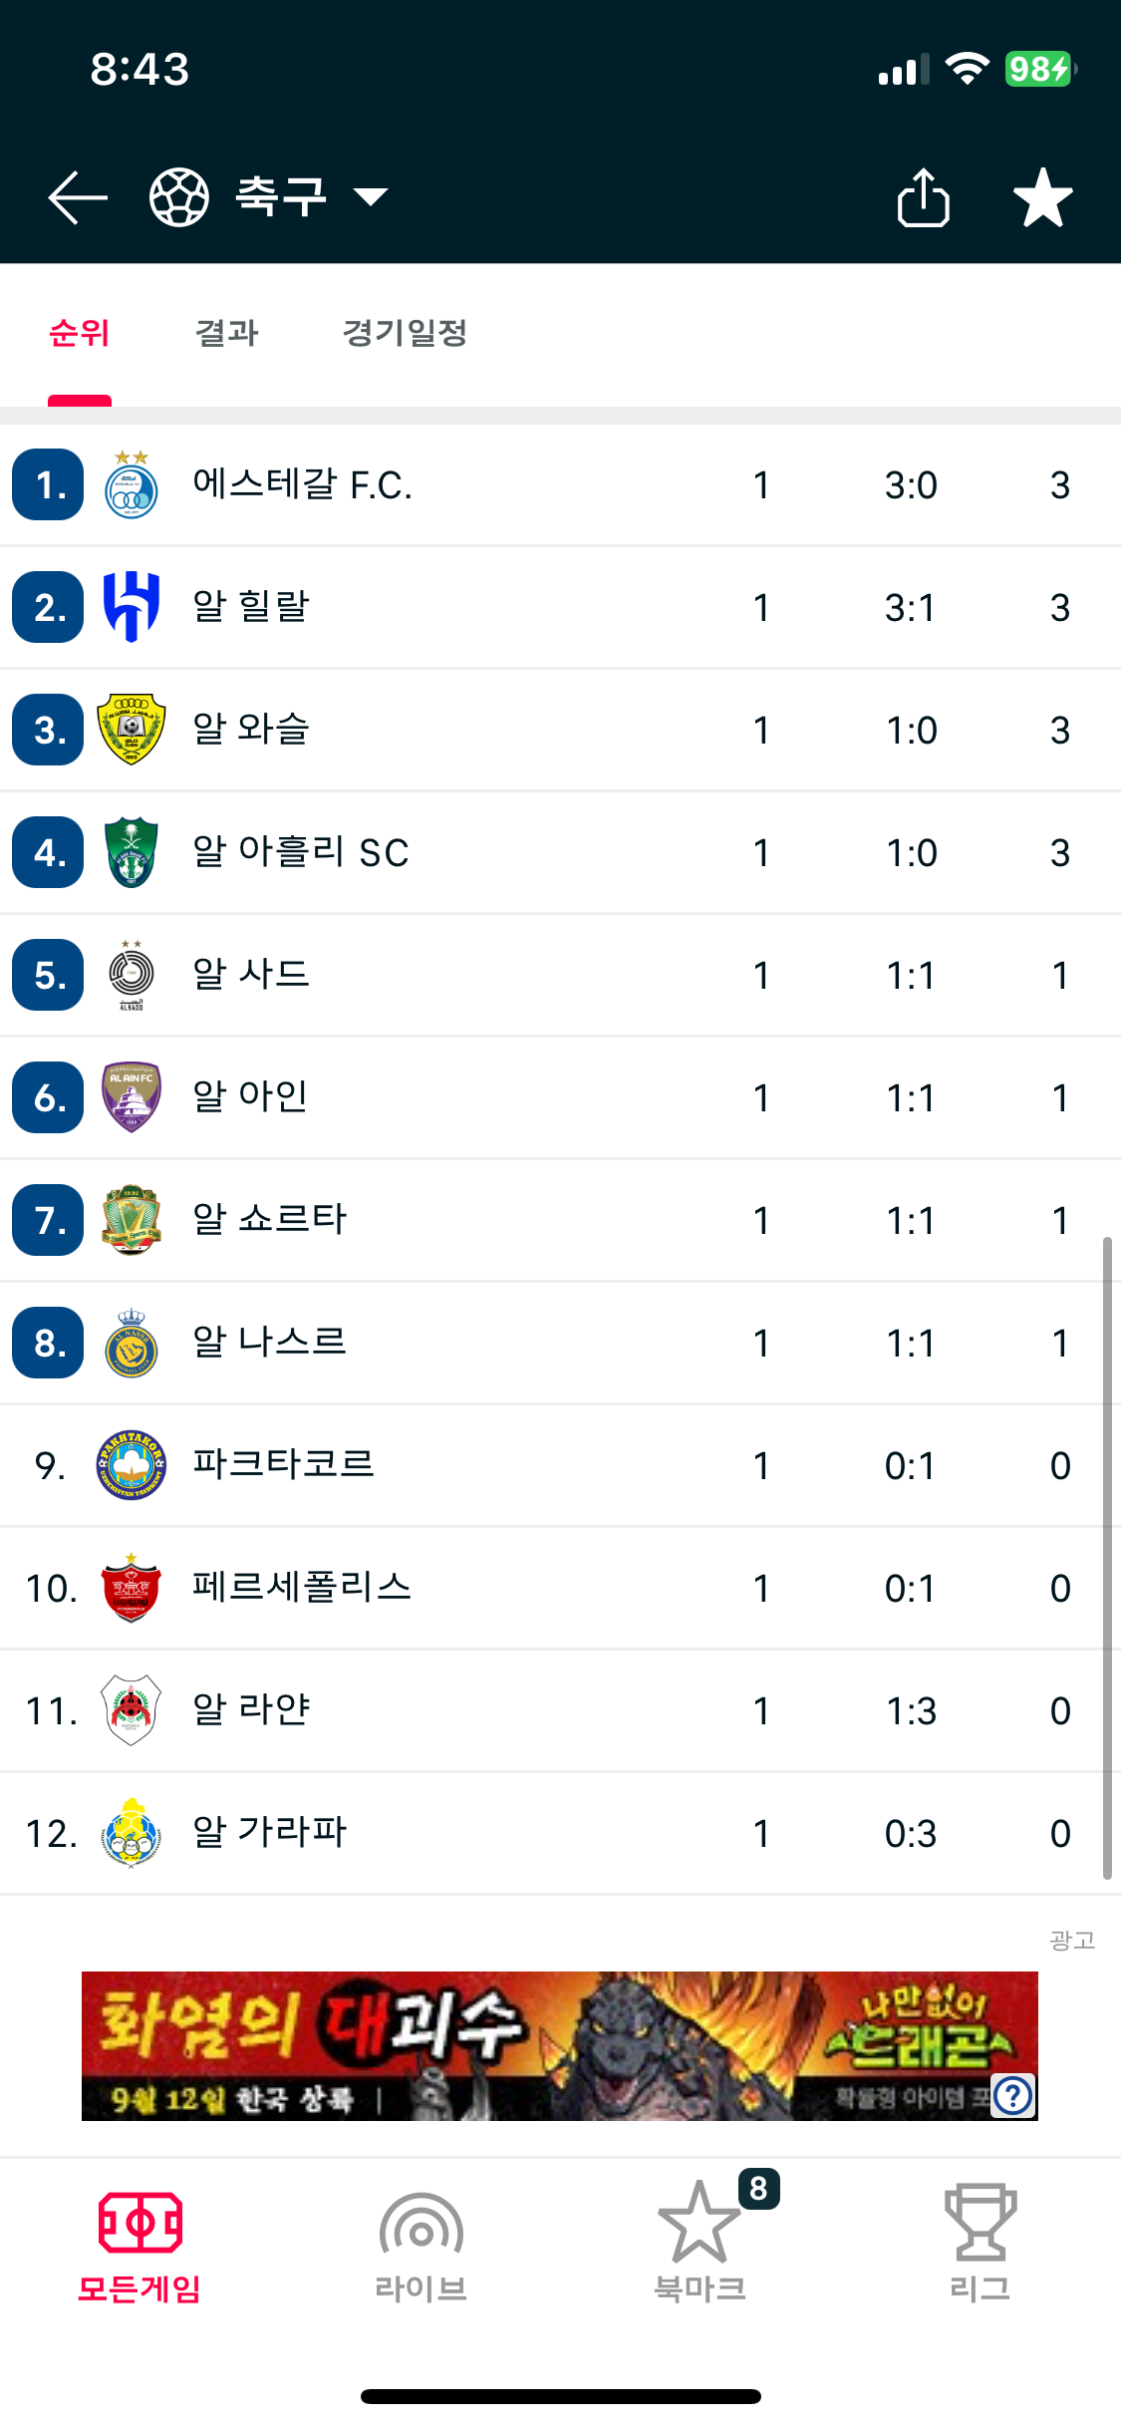
Task: Open the share icon in header
Action: point(923,197)
